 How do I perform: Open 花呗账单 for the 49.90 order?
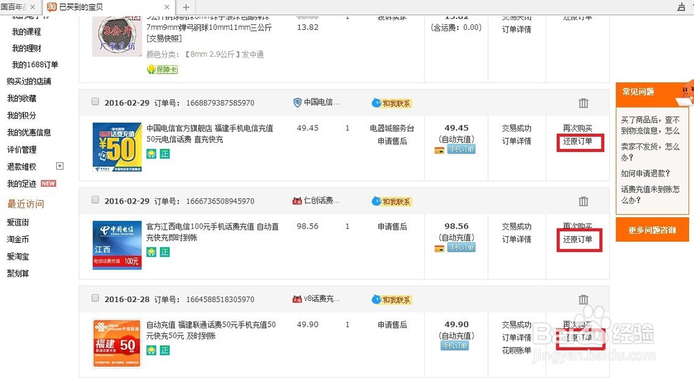click(516, 351)
